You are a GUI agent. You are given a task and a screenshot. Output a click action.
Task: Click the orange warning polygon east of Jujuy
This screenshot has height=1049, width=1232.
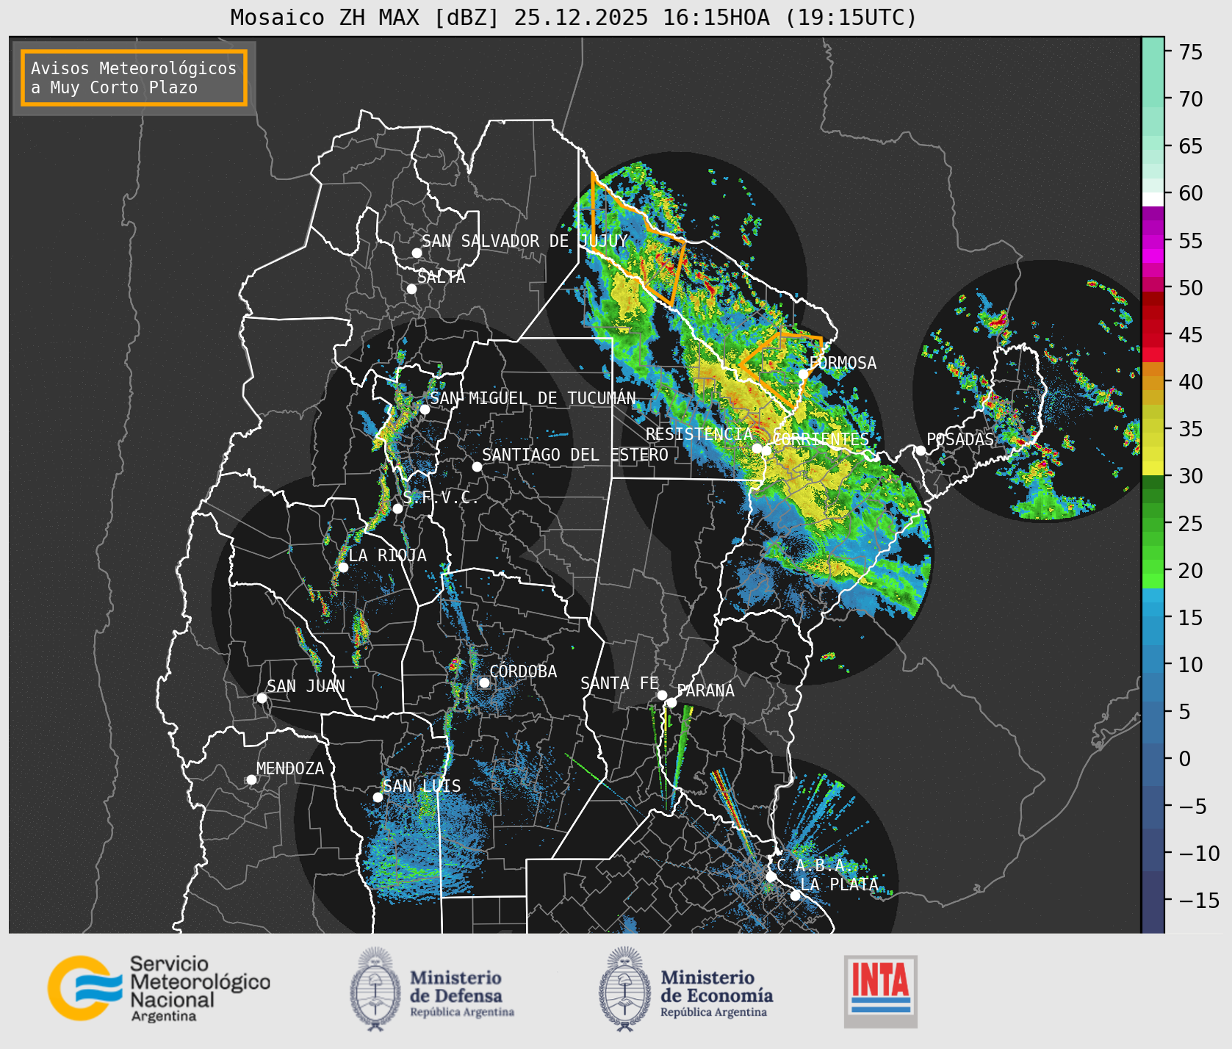638,239
